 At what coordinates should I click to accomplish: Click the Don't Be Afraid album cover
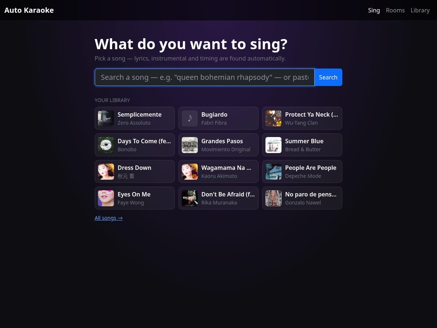pos(190,198)
